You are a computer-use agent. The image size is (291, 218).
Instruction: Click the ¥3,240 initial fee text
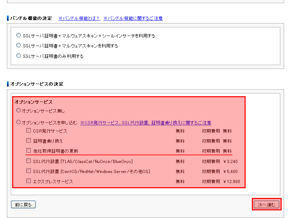coord(230,162)
